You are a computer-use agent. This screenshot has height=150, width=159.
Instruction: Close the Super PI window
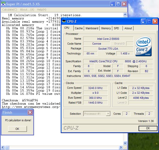click(124, 4)
